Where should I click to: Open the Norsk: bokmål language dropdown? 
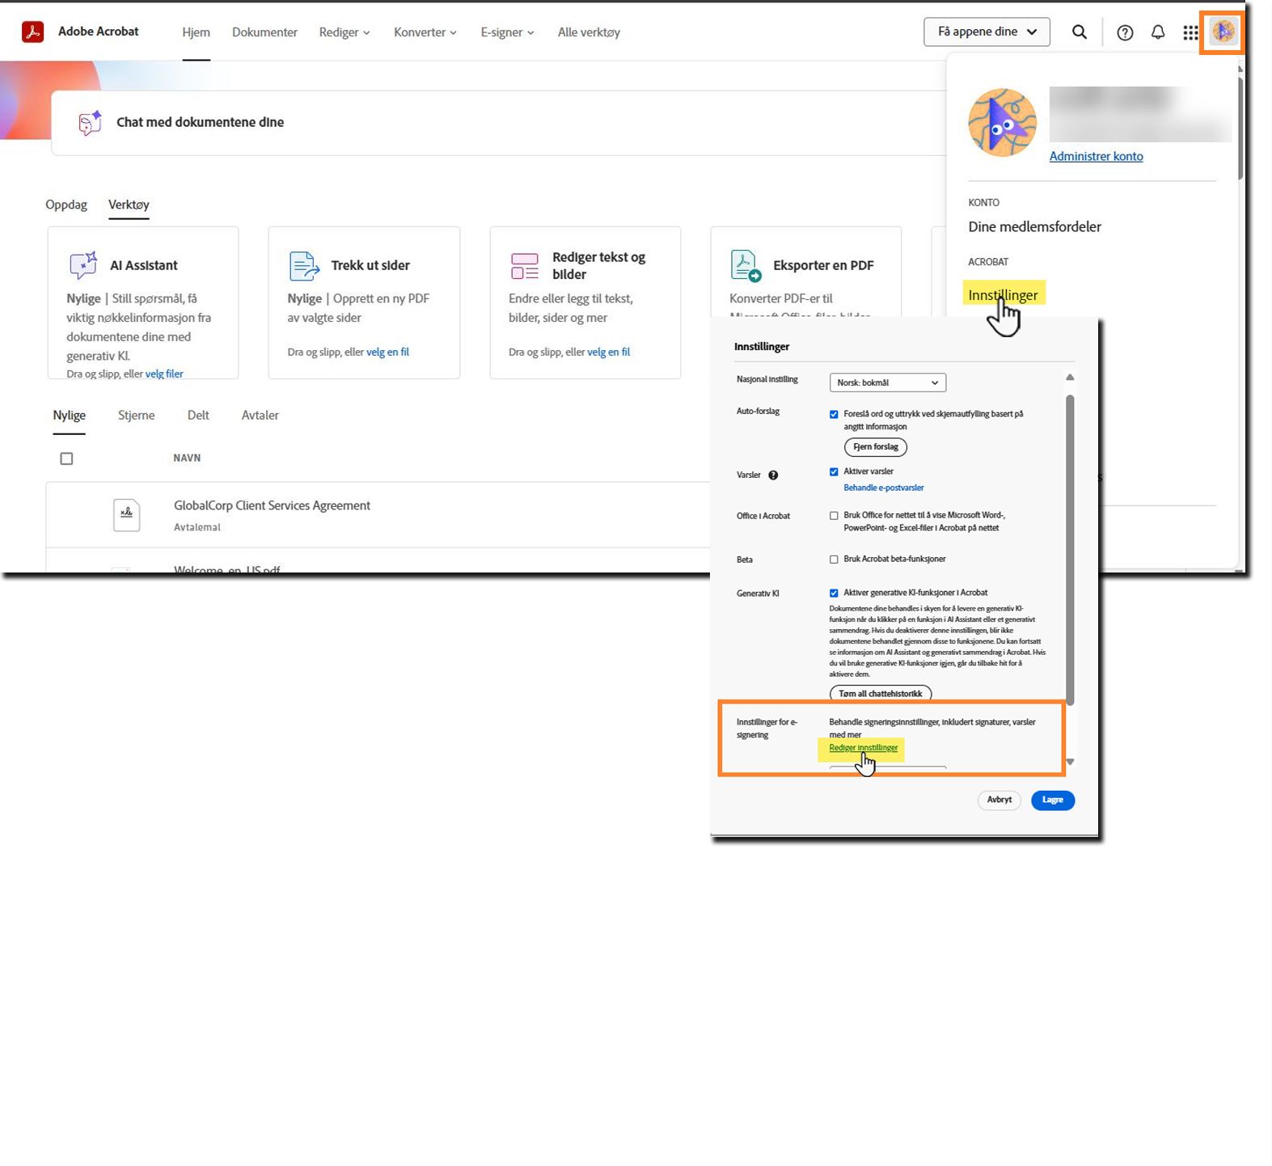[x=887, y=382]
